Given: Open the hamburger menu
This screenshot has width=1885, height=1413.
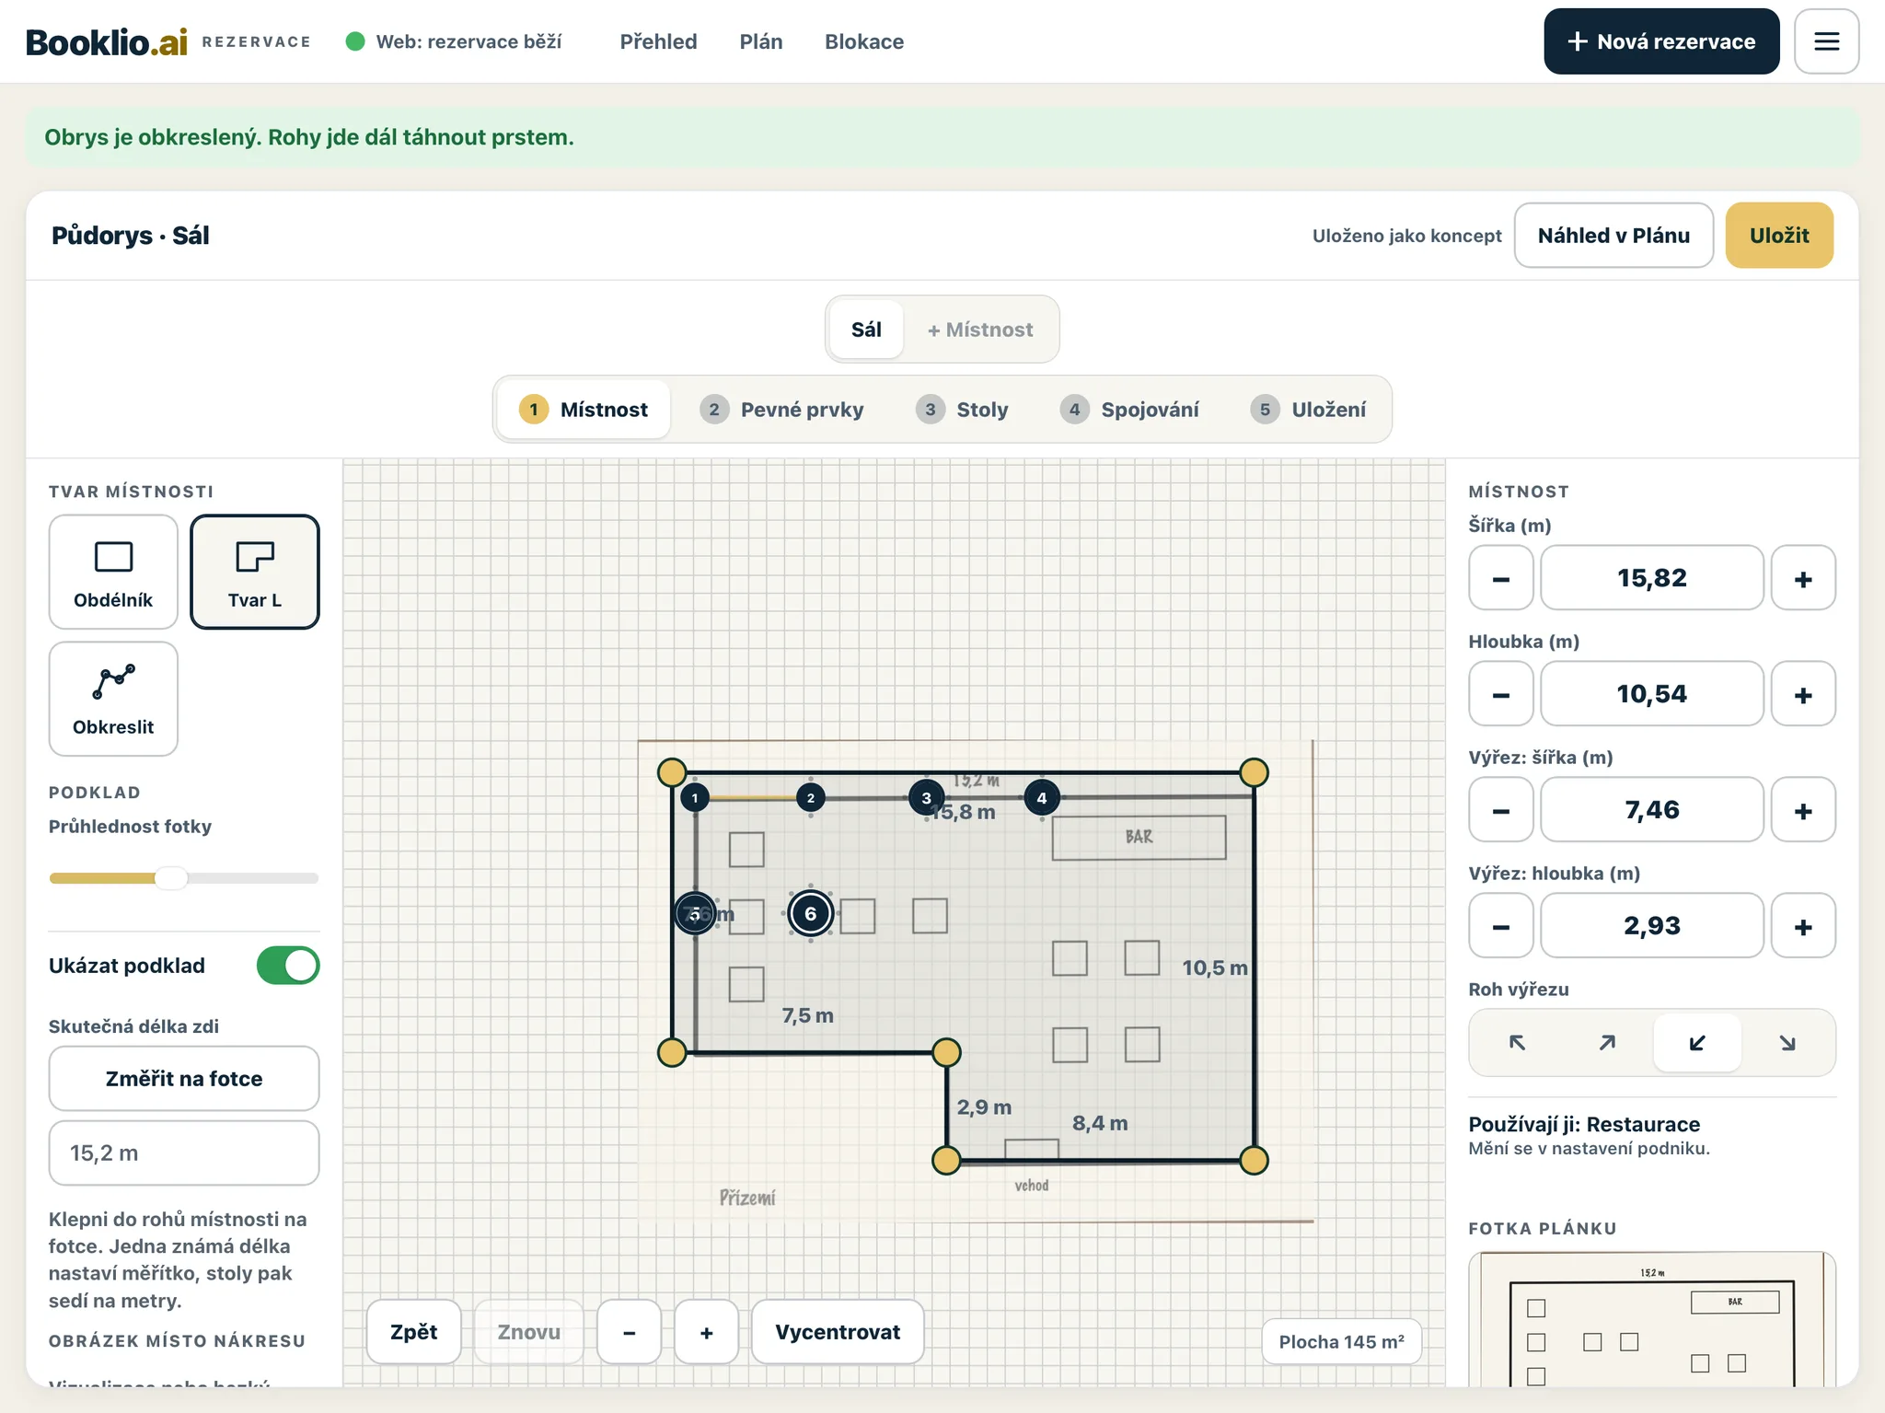Looking at the screenshot, I should pyautogui.click(x=1826, y=41).
